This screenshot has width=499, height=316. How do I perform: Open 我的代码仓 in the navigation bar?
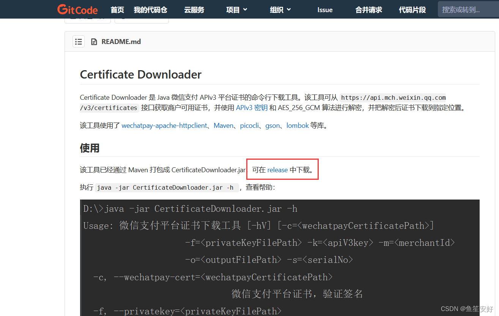[x=150, y=10]
